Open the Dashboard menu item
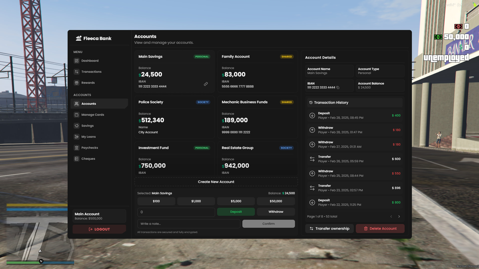The image size is (479, 269). (x=99, y=61)
